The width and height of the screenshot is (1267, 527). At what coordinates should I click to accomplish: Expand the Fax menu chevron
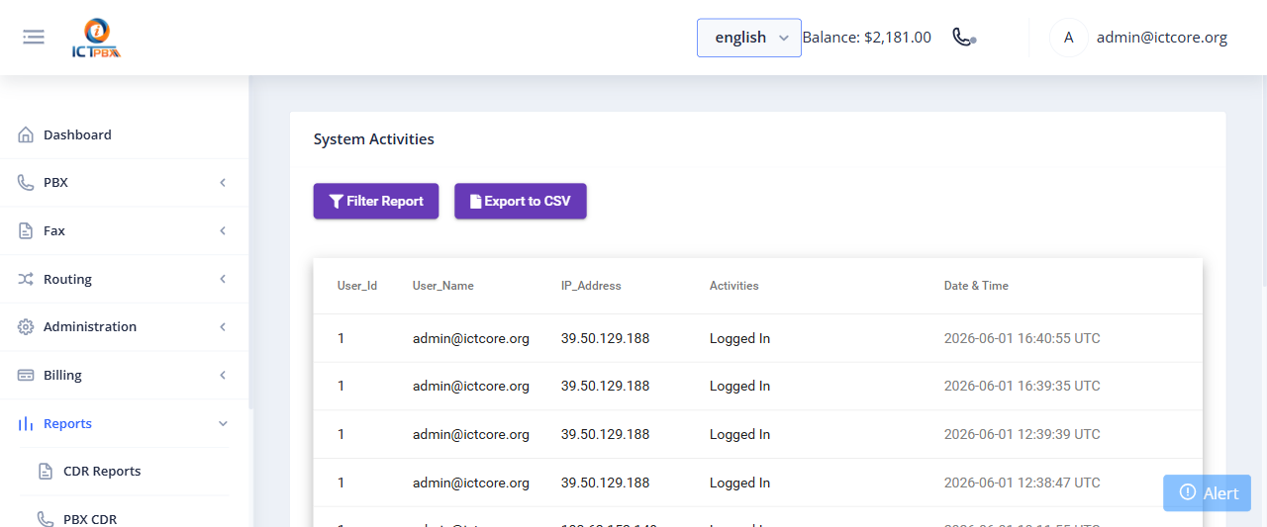click(x=223, y=230)
